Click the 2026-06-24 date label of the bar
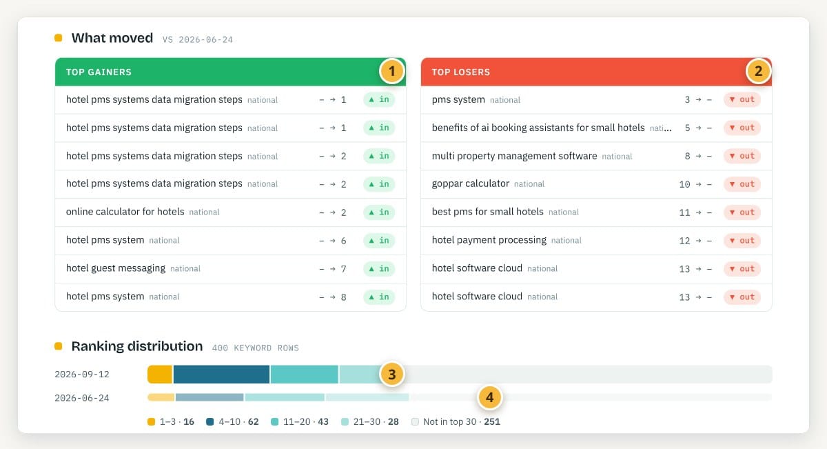This screenshot has width=827, height=449. pos(82,398)
